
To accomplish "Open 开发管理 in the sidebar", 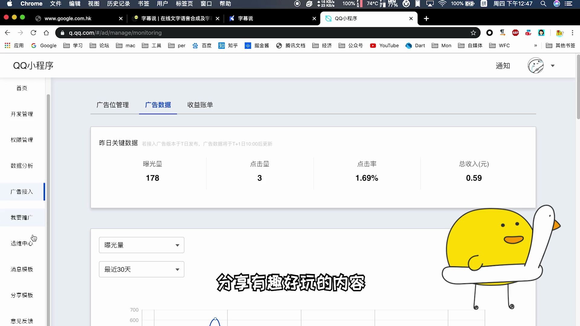I will [22, 114].
